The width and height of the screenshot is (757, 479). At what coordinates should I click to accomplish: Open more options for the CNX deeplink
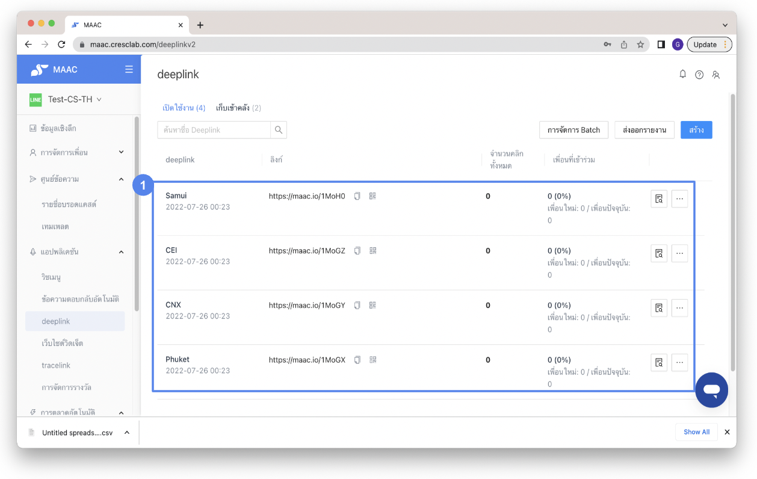click(679, 307)
